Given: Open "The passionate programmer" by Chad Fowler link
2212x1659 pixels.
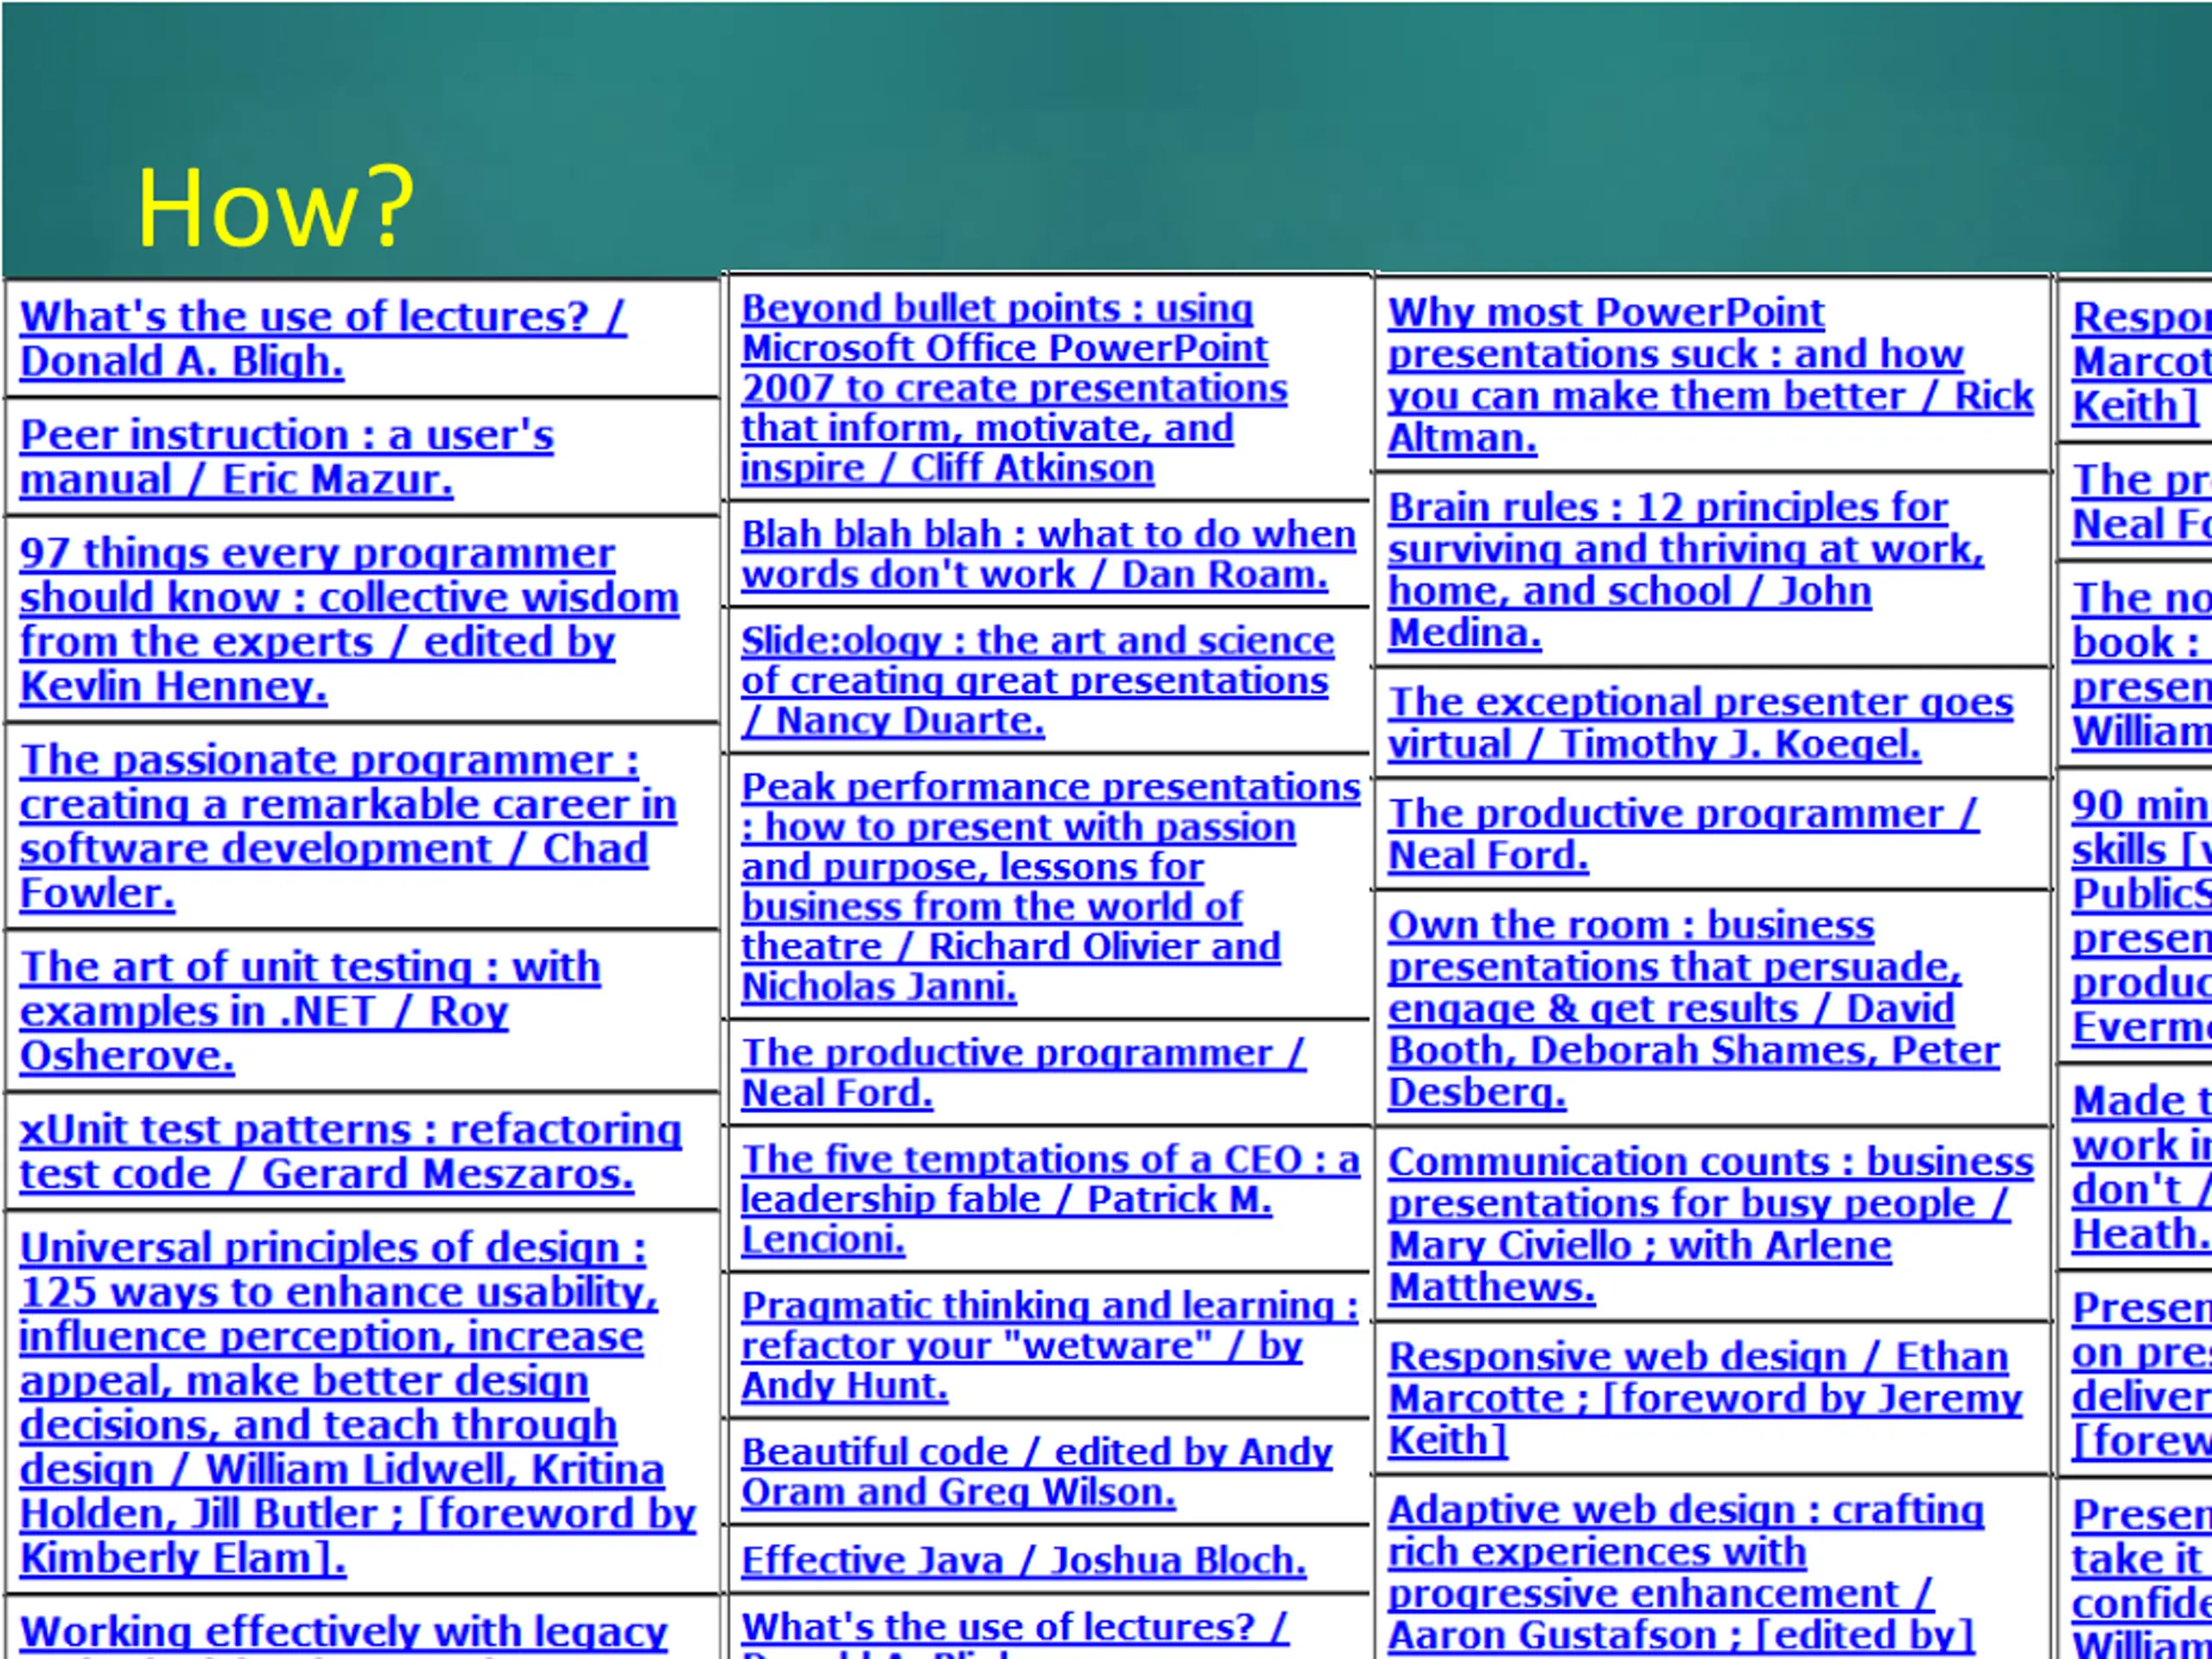Looking at the screenshot, I should click(348, 826).
